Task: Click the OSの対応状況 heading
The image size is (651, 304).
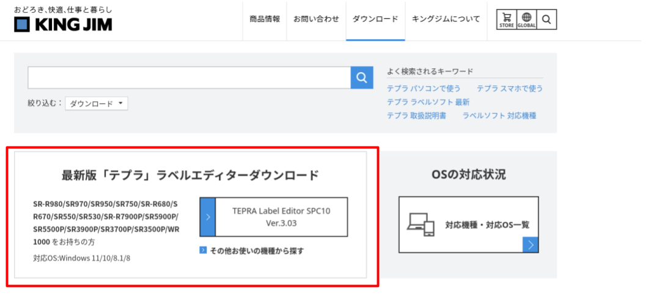Action: (x=469, y=175)
